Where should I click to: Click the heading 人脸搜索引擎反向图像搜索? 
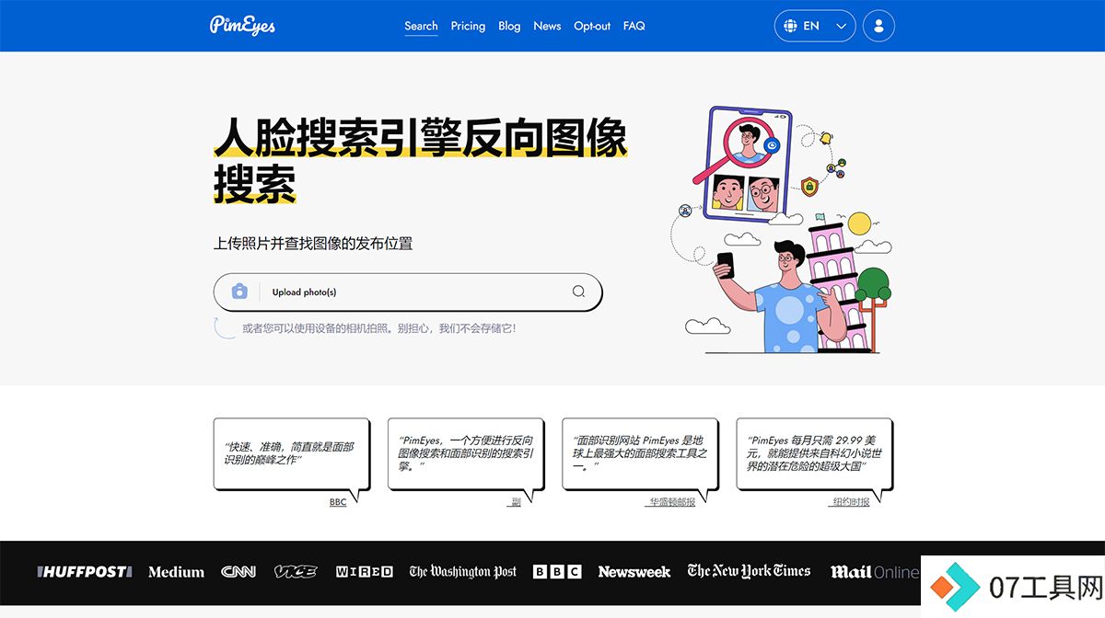pyautogui.click(x=420, y=160)
